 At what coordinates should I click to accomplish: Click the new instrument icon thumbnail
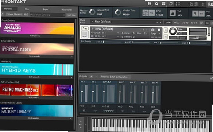[85, 34]
